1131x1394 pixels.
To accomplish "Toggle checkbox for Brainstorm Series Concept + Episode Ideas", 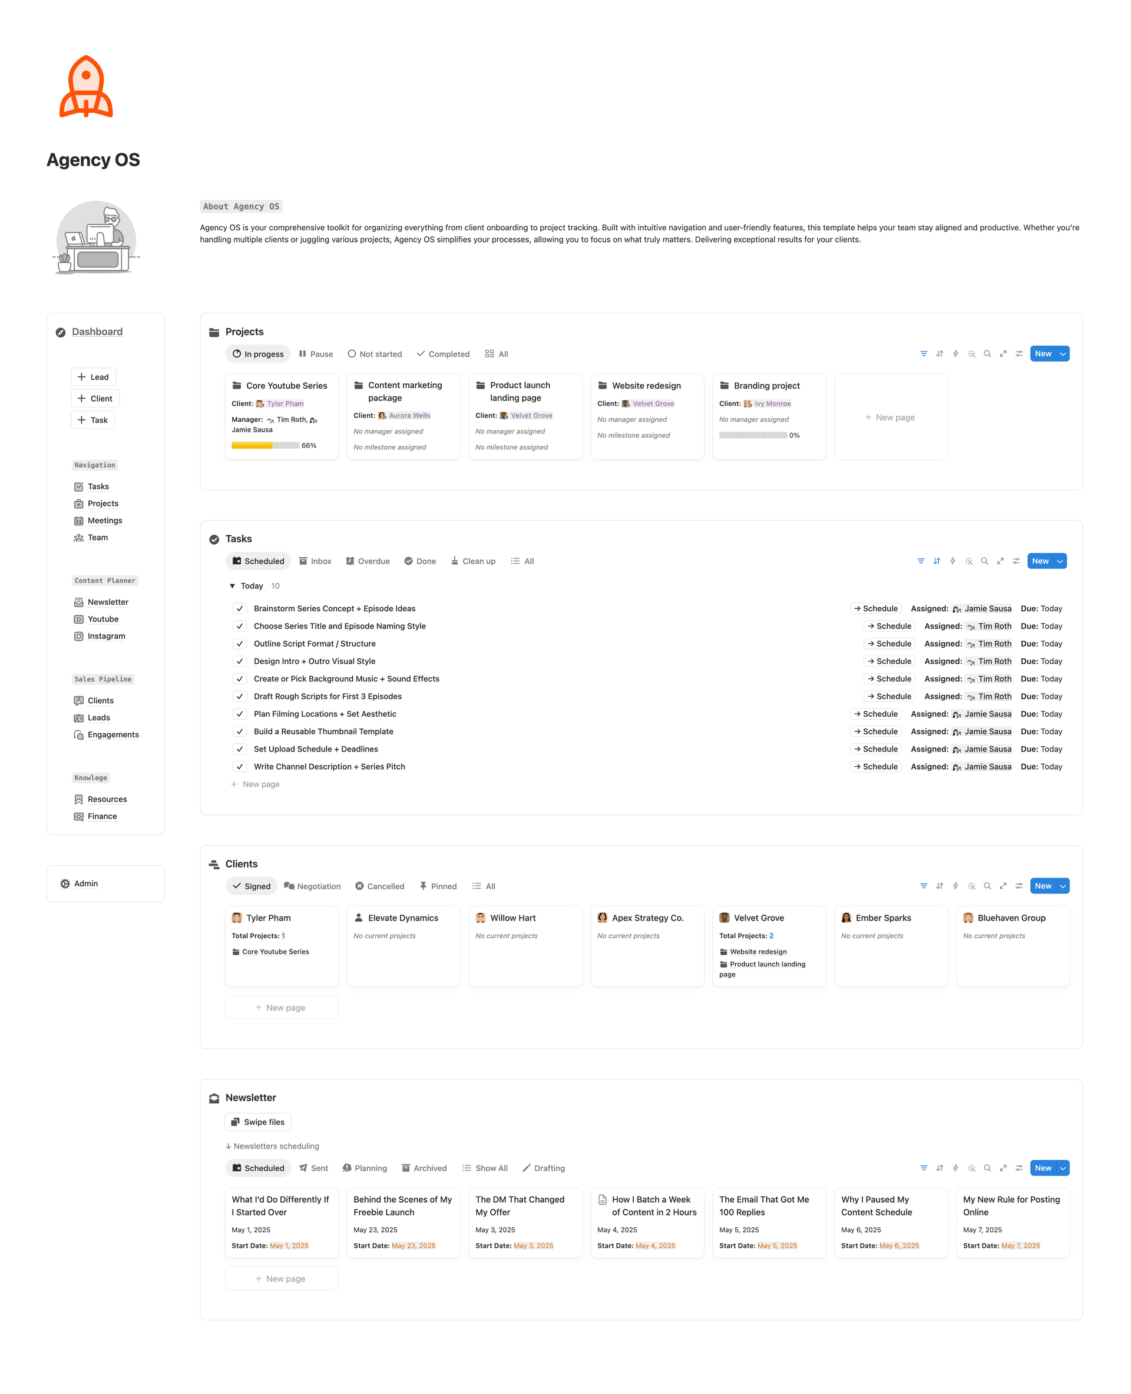I will pos(240,608).
